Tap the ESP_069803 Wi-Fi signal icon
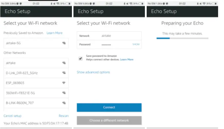The image size is (224, 129). [64, 83]
